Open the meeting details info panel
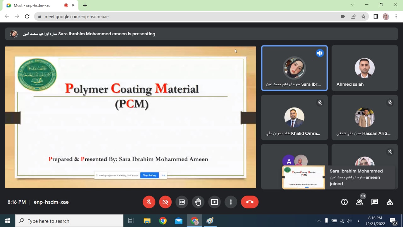The image size is (403, 227). pos(344,202)
